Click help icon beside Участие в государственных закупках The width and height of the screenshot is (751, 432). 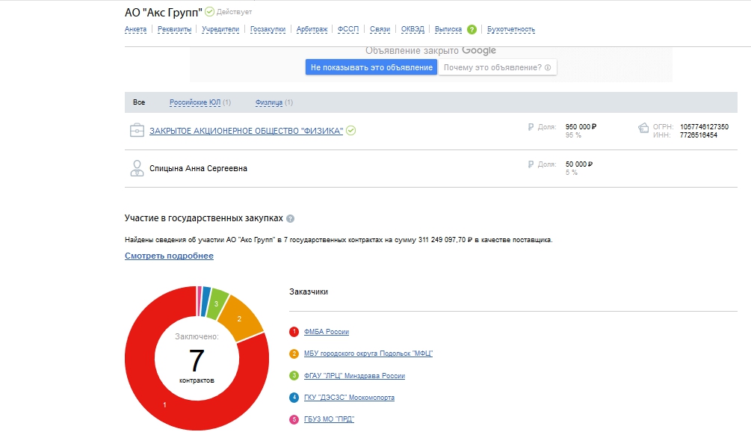pos(290,218)
